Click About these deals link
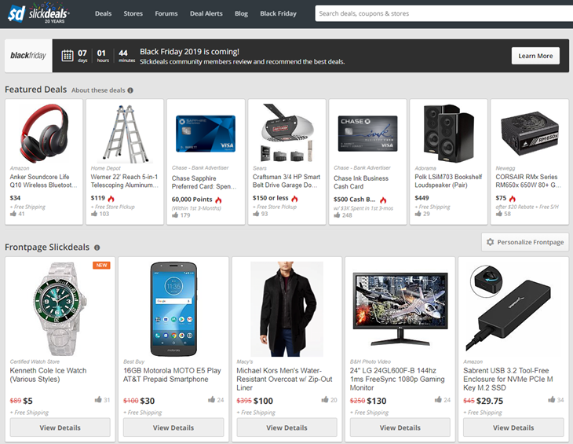This screenshot has height=444, width=573. pos(98,90)
